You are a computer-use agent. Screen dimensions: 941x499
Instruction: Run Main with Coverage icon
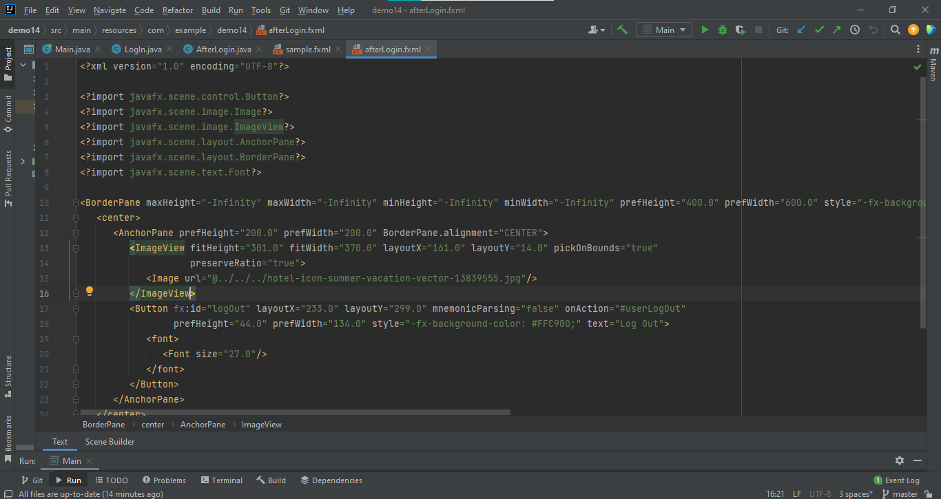pyautogui.click(x=741, y=30)
